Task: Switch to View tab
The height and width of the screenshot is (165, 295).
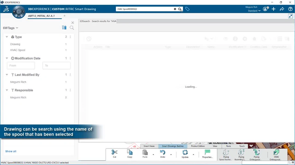Action: tap(215, 146)
